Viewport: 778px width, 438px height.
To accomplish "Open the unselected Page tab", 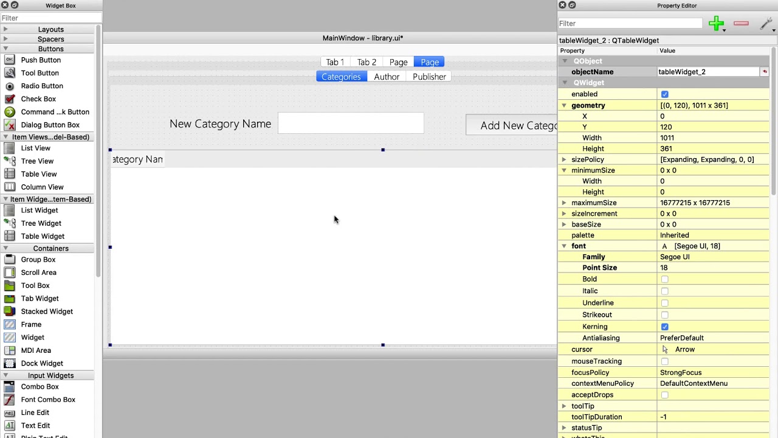I will coord(399,62).
